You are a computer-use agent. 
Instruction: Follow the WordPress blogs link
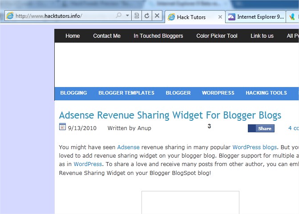(255, 147)
